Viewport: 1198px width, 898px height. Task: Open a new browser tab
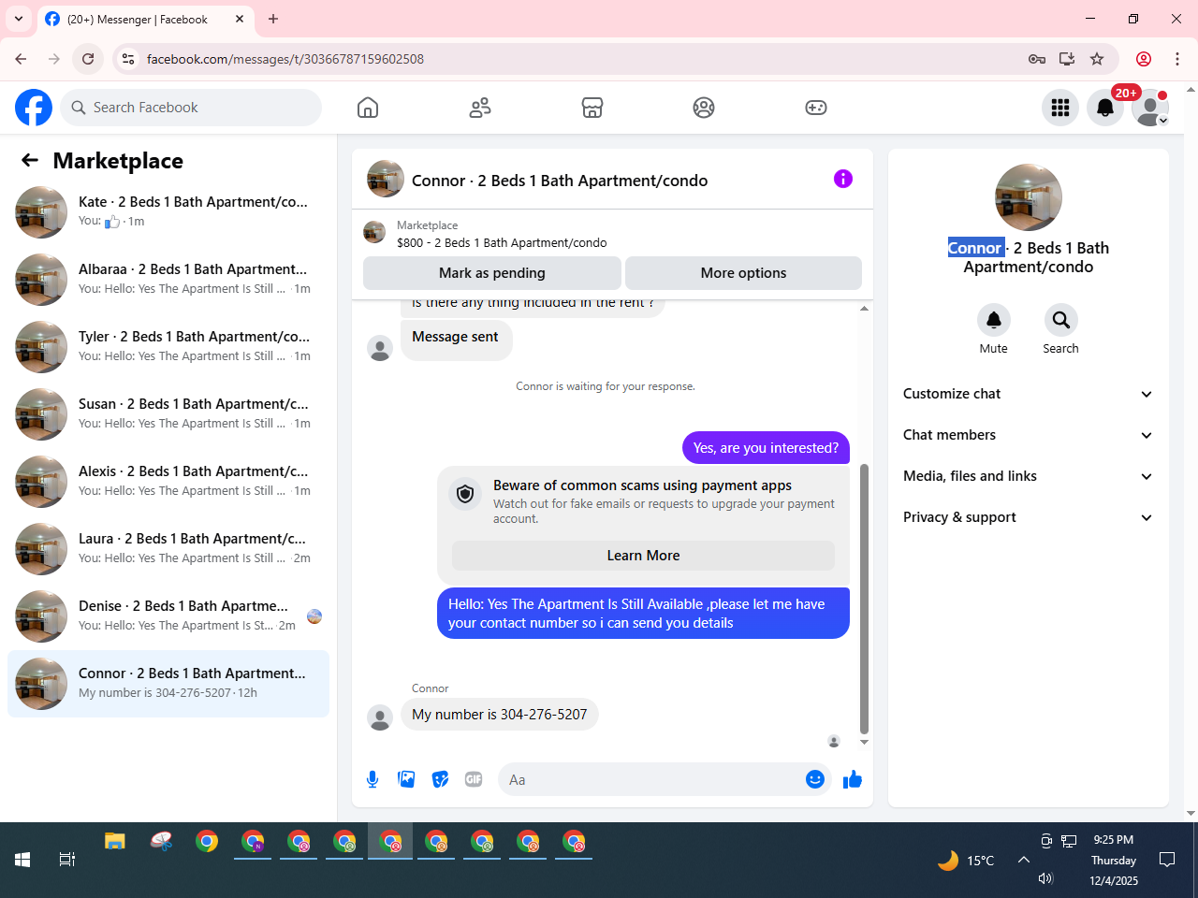pos(273,19)
